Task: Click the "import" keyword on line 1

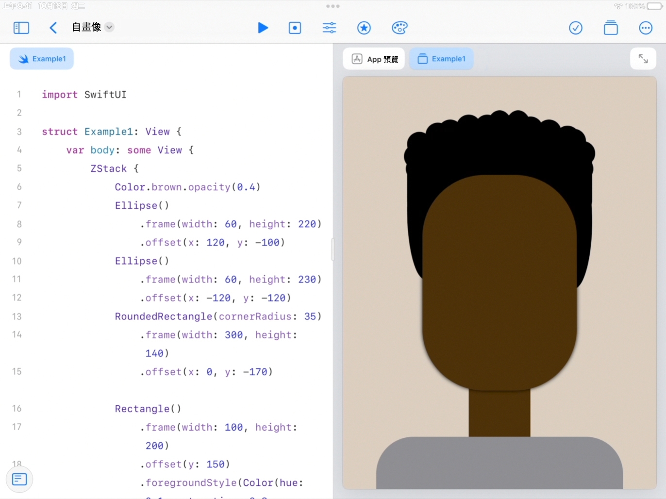Action: coord(60,95)
